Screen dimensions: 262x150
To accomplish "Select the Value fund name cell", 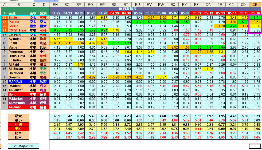I will pyautogui.click(x=18, y=48).
